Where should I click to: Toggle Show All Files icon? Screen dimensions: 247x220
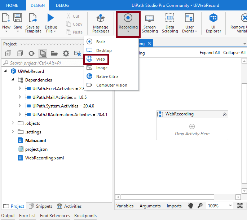pos(43,53)
